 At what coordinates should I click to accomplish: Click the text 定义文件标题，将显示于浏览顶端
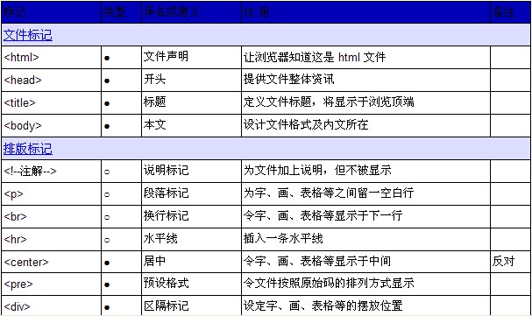click(329, 102)
